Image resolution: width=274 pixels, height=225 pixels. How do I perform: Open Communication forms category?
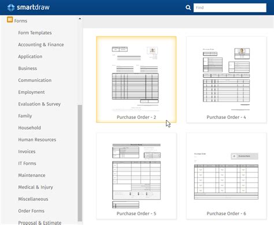(35, 80)
